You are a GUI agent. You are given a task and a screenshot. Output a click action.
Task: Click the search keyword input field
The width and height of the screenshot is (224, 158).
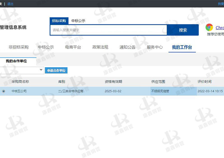click(108, 30)
